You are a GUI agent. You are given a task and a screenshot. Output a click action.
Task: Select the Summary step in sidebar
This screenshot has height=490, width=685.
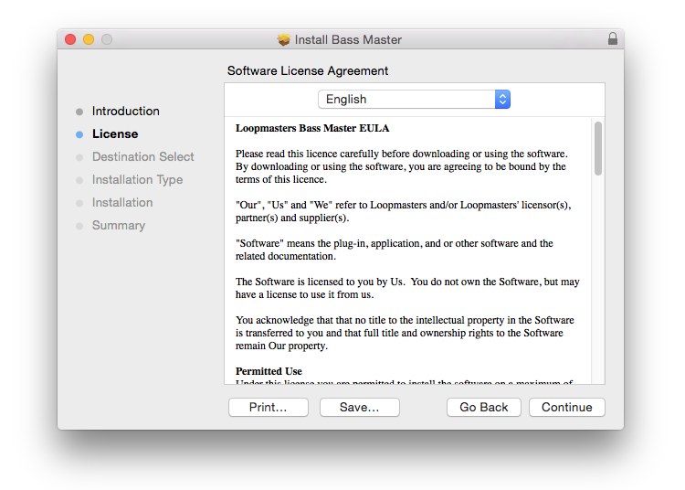[118, 226]
